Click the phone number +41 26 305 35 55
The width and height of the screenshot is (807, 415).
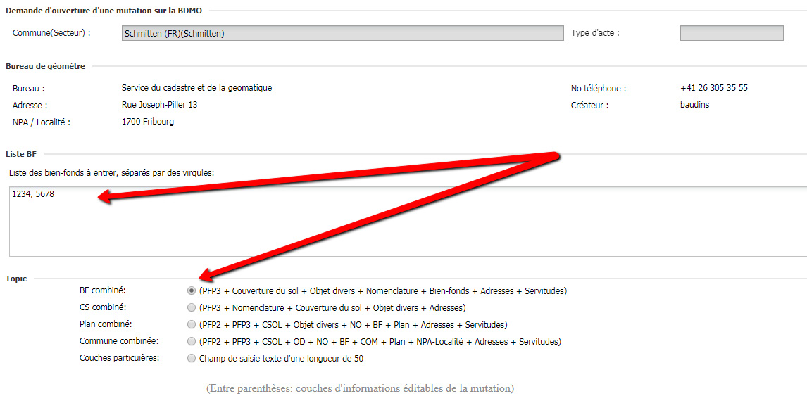pos(713,88)
